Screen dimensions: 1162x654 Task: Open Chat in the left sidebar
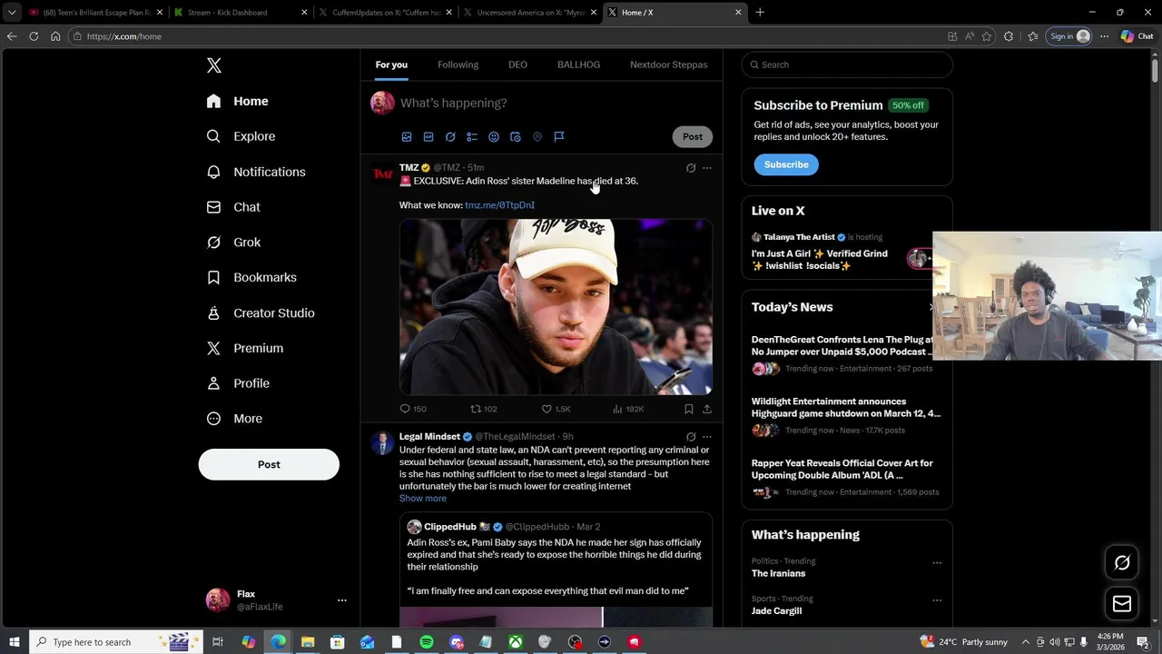coord(233,207)
